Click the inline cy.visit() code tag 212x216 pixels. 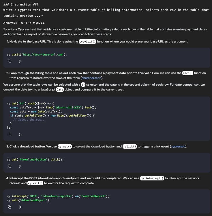87,42
